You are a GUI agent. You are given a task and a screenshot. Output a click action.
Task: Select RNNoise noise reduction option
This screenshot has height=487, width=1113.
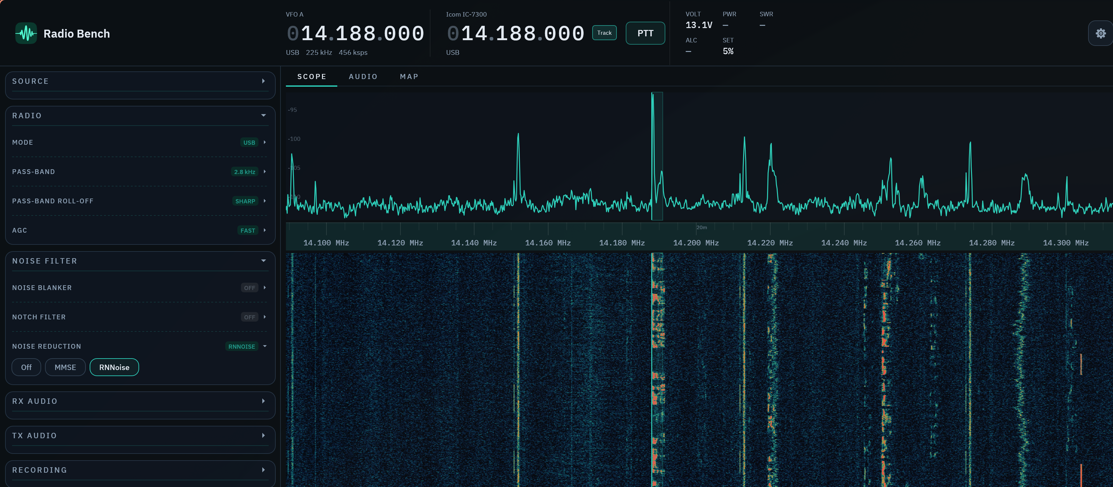(114, 367)
